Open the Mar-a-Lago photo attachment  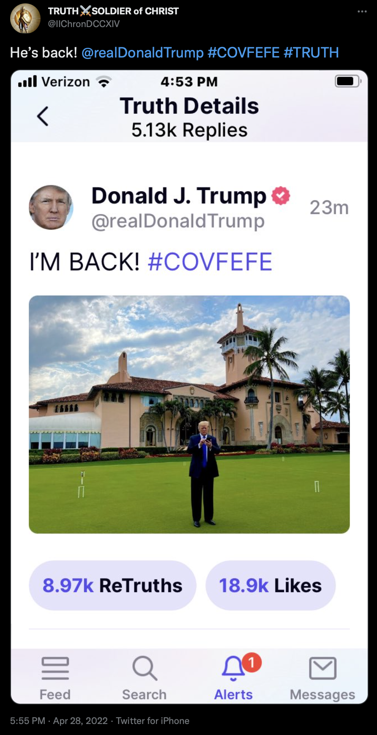coord(189,414)
